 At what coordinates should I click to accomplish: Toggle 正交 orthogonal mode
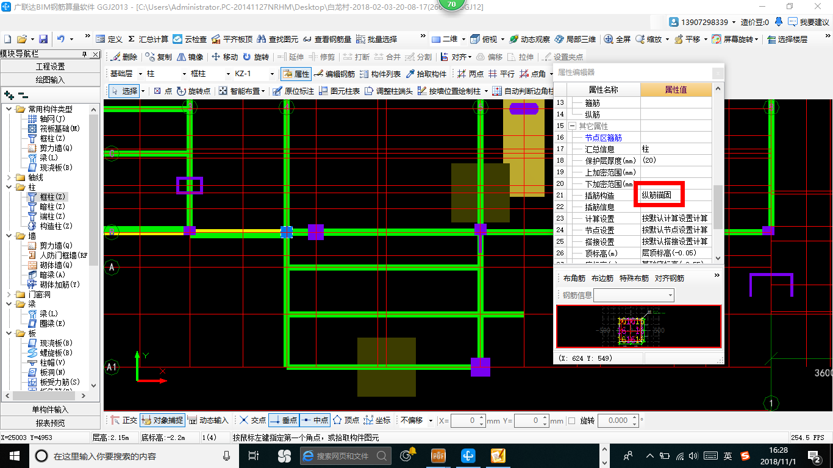pyautogui.click(x=124, y=420)
